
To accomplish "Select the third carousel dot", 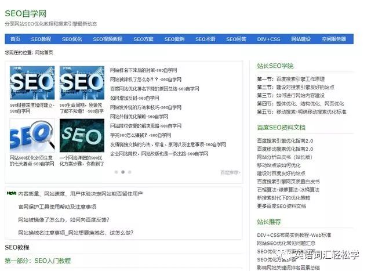I will coord(129,172).
